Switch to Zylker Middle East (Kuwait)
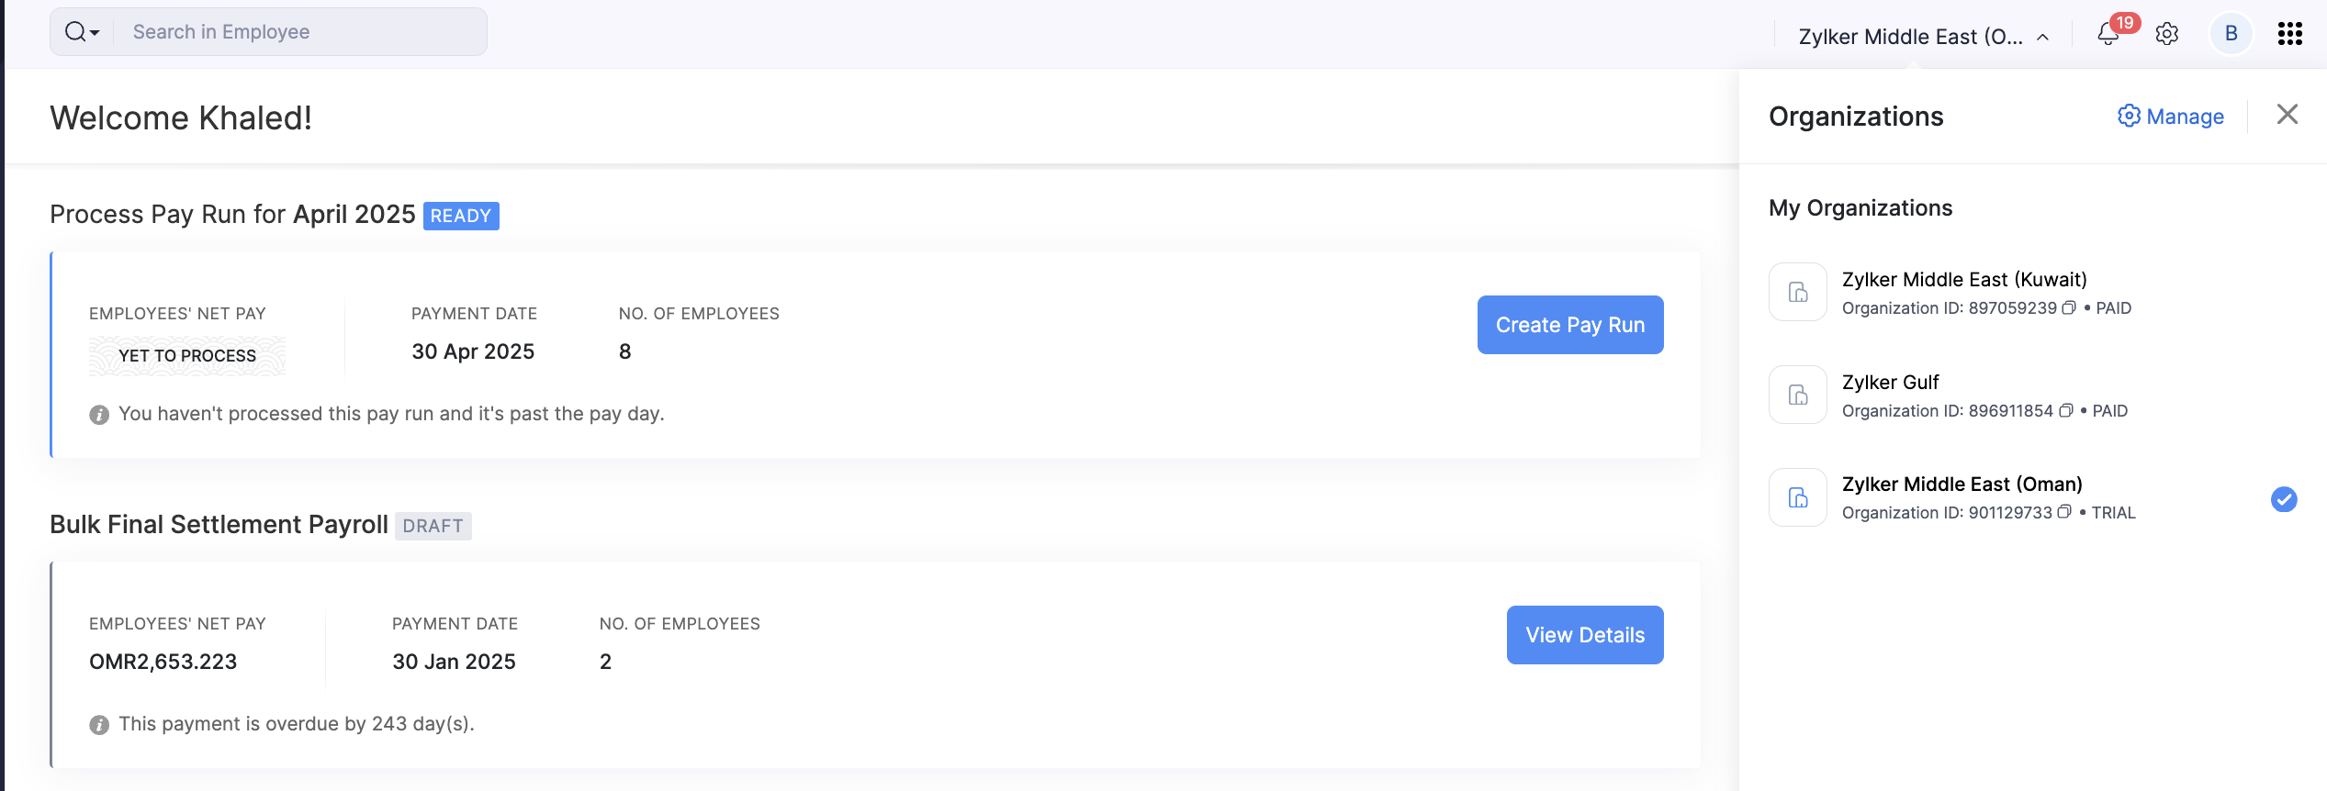 [1964, 280]
